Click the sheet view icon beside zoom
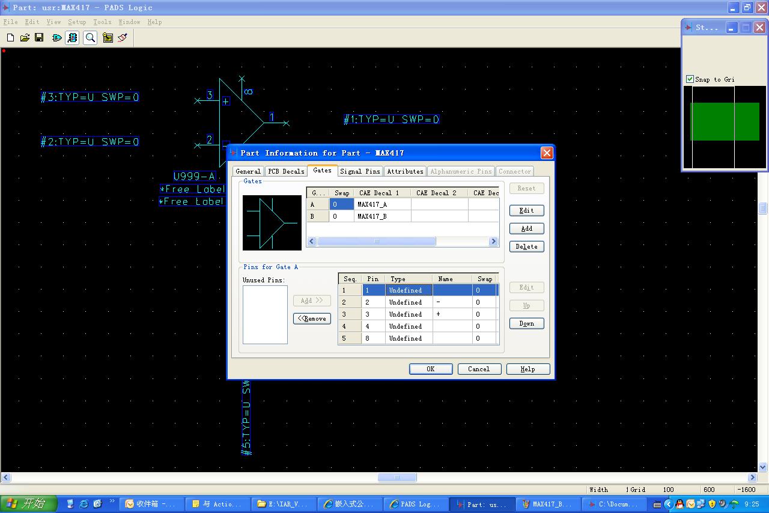The image size is (769, 513). point(108,38)
